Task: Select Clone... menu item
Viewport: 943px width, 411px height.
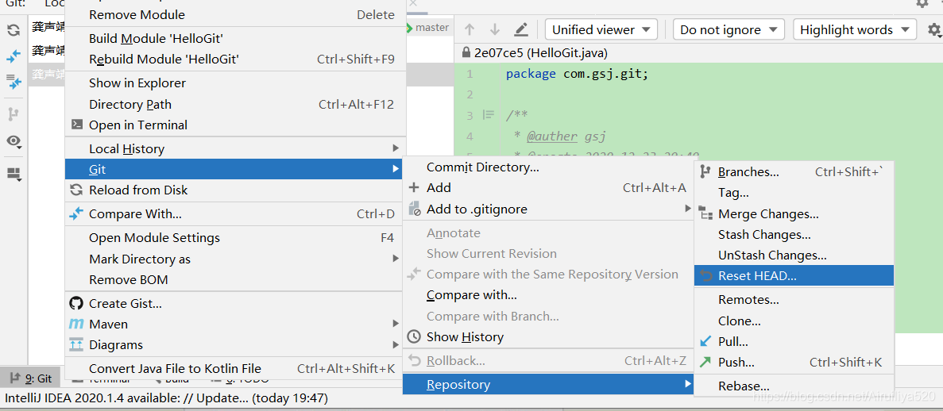Action: tap(794, 321)
